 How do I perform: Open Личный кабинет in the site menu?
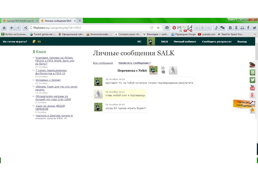(185, 42)
